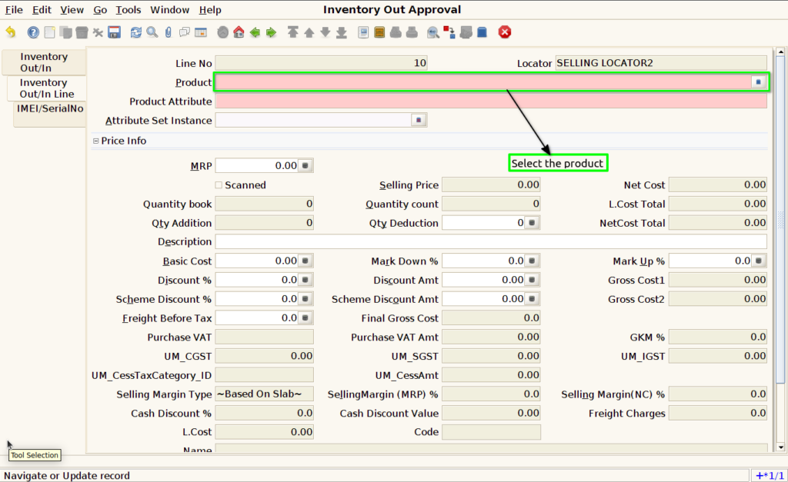
Task: Open the Attribute Set Instance dialog button
Action: (419, 120)
